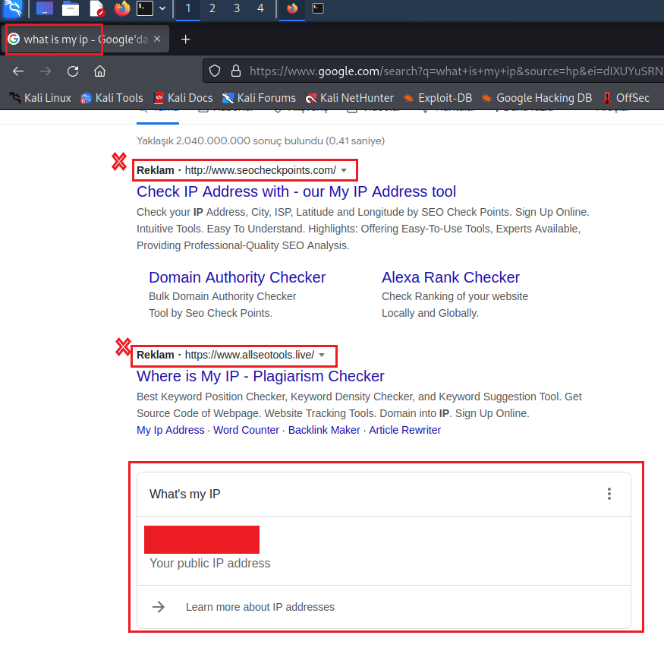
Task: Open the What's my IP options menu
Action: [609, 495]
